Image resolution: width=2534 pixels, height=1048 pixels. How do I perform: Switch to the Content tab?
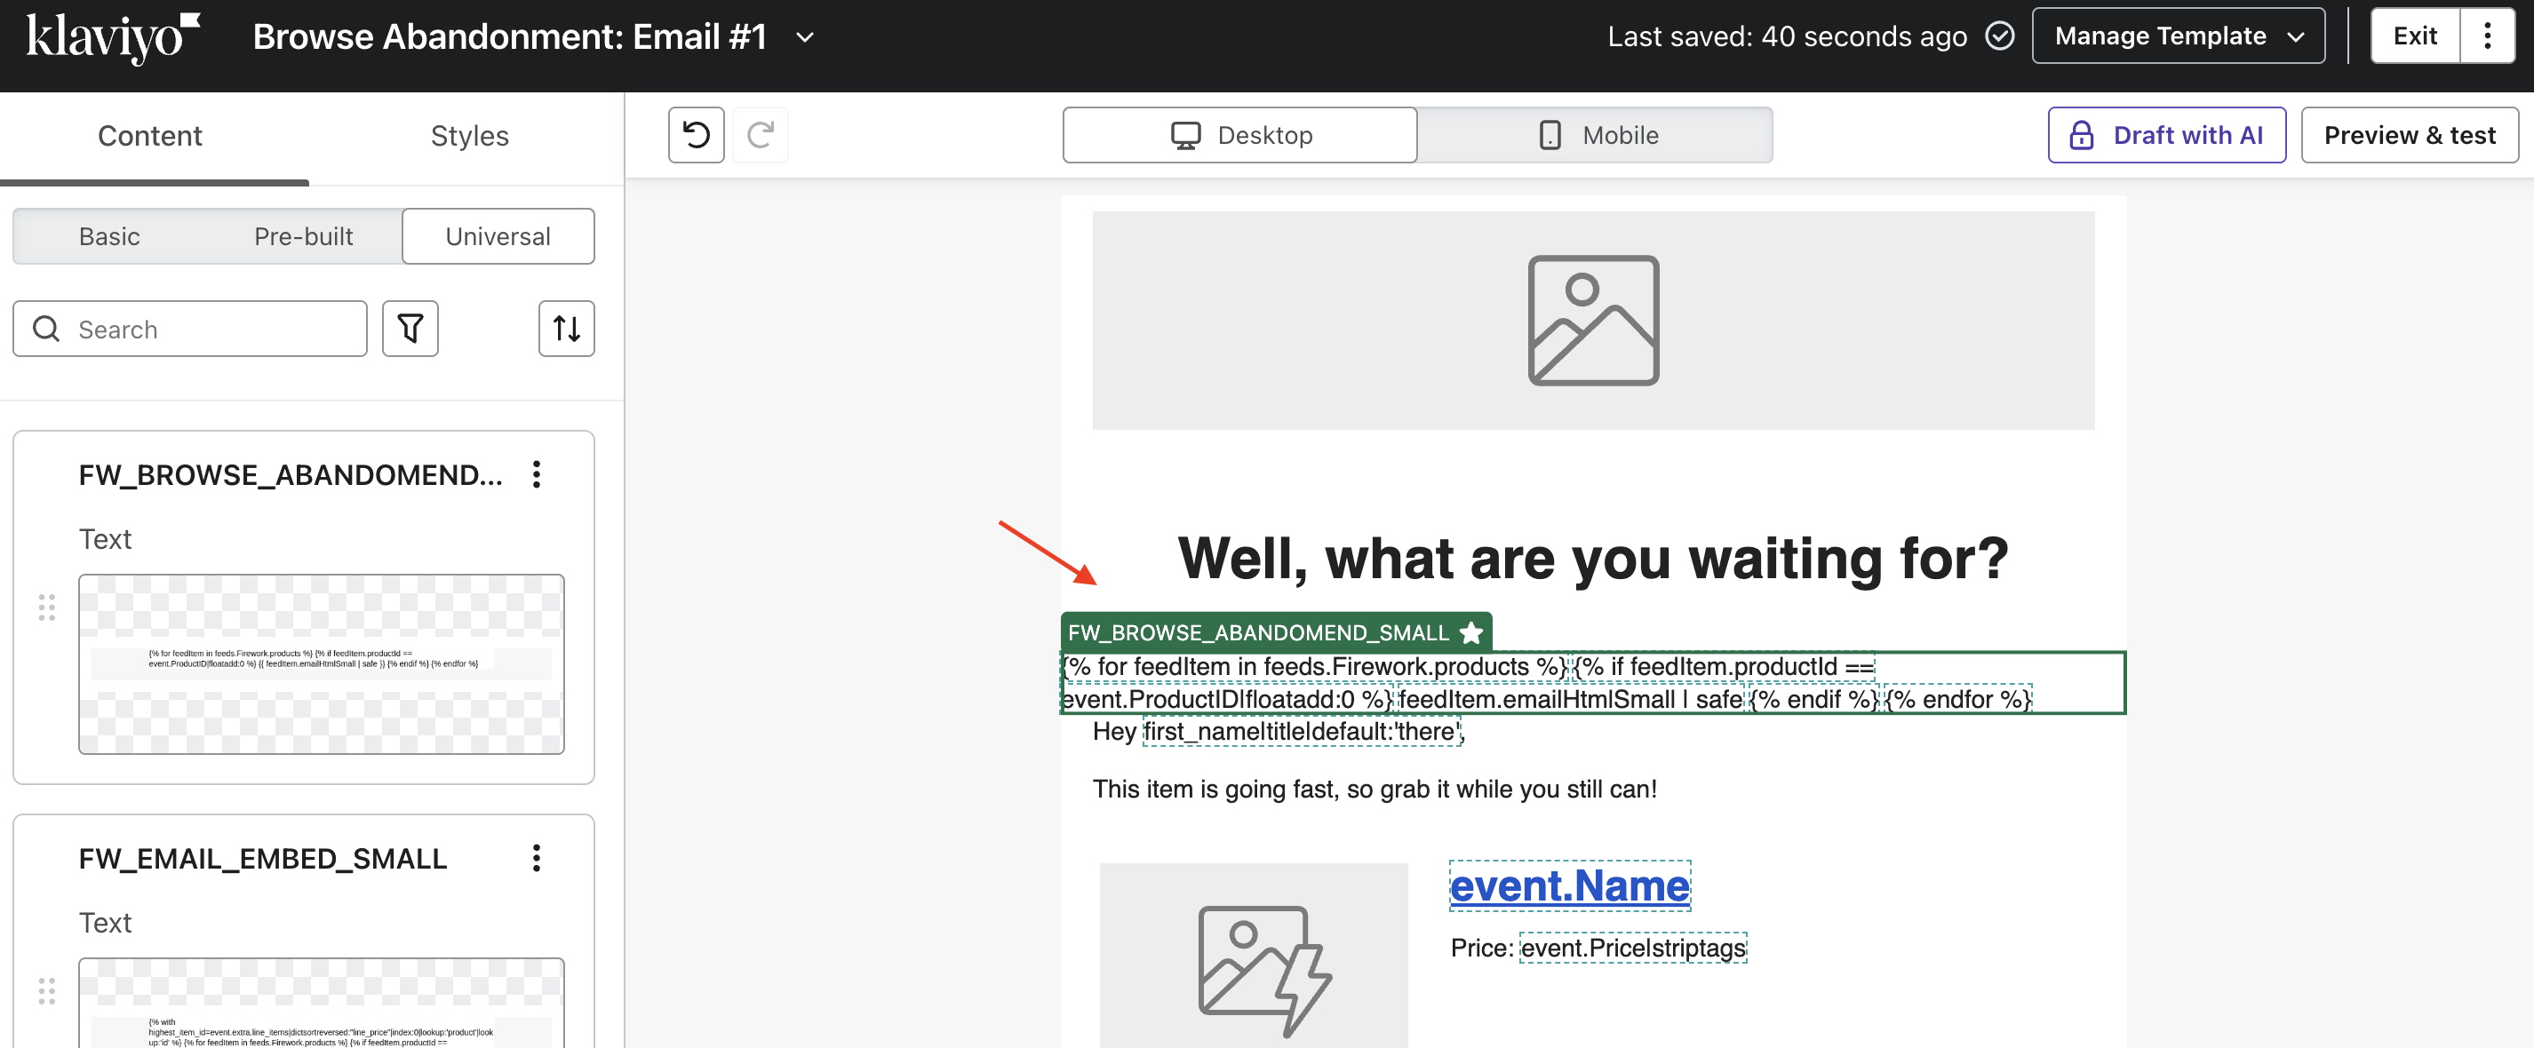click(149, 136)
